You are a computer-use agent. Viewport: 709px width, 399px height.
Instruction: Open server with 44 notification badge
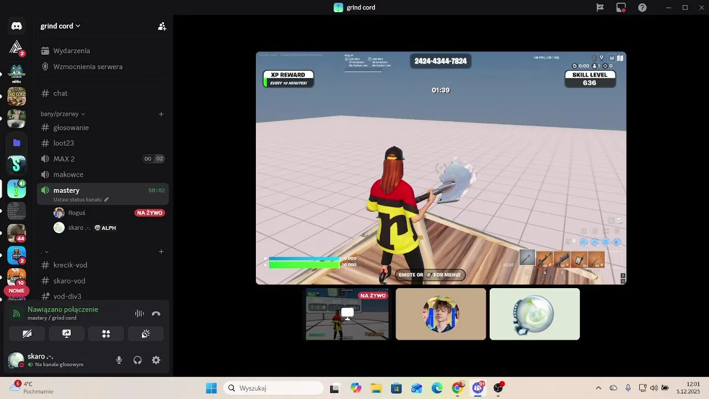17,233
